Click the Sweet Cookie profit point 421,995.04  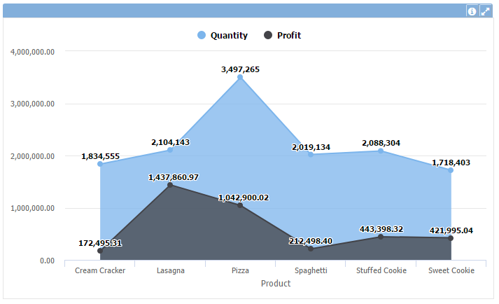pos(451,238)
